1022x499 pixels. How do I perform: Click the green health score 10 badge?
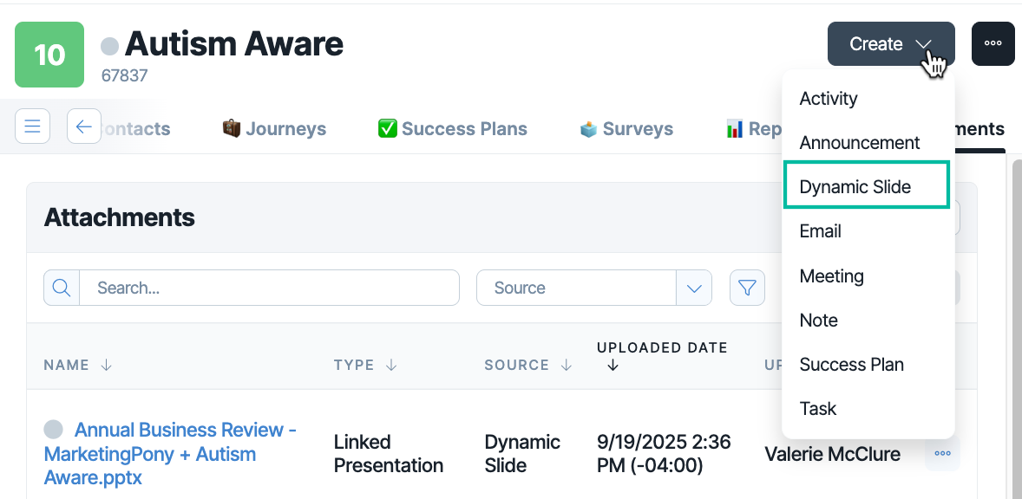49,55
